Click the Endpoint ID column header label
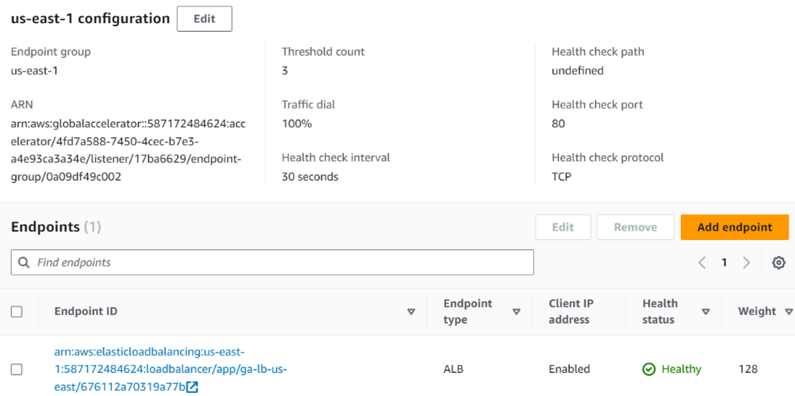Image resolution: width=795 pixels, height=396 pixels. pos(86,311)
